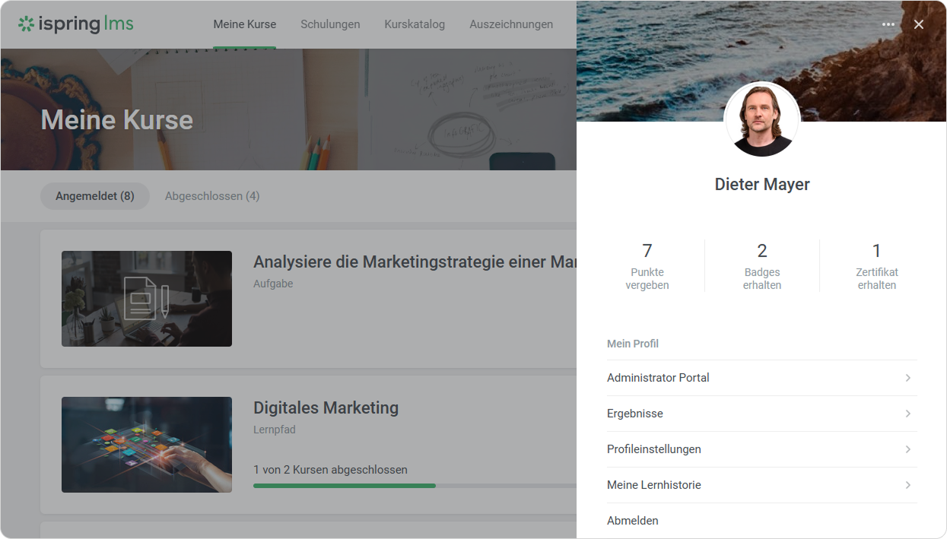This screenshot has height=539, width=947.
Task: Click the chevron next to Ergebnisse
Action: click(907, 414)
